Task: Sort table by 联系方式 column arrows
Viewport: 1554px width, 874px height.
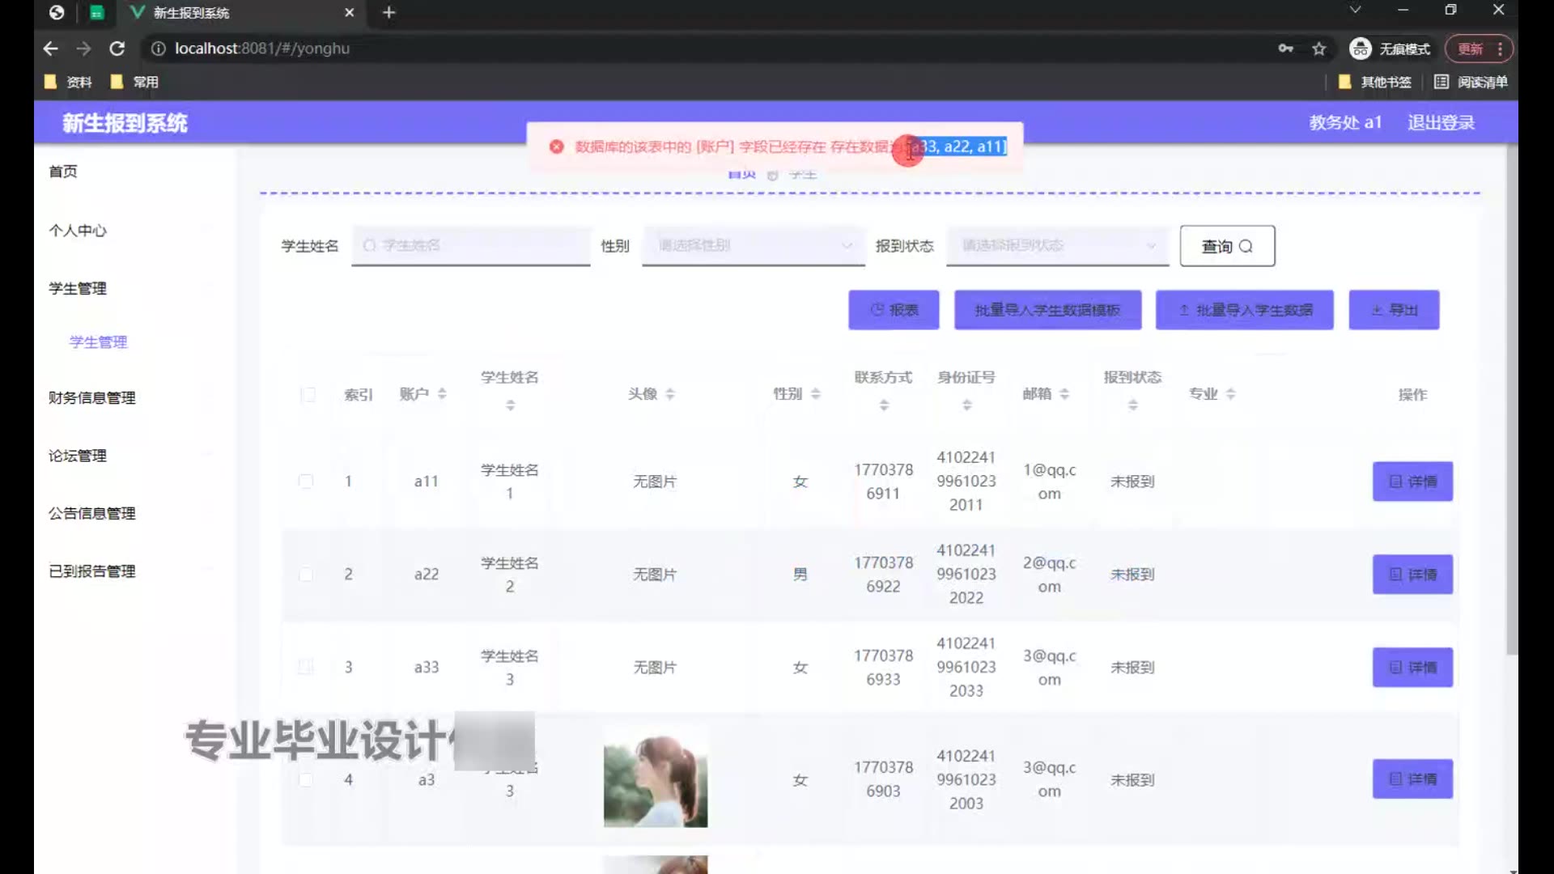Action: (x=884, y=405)
